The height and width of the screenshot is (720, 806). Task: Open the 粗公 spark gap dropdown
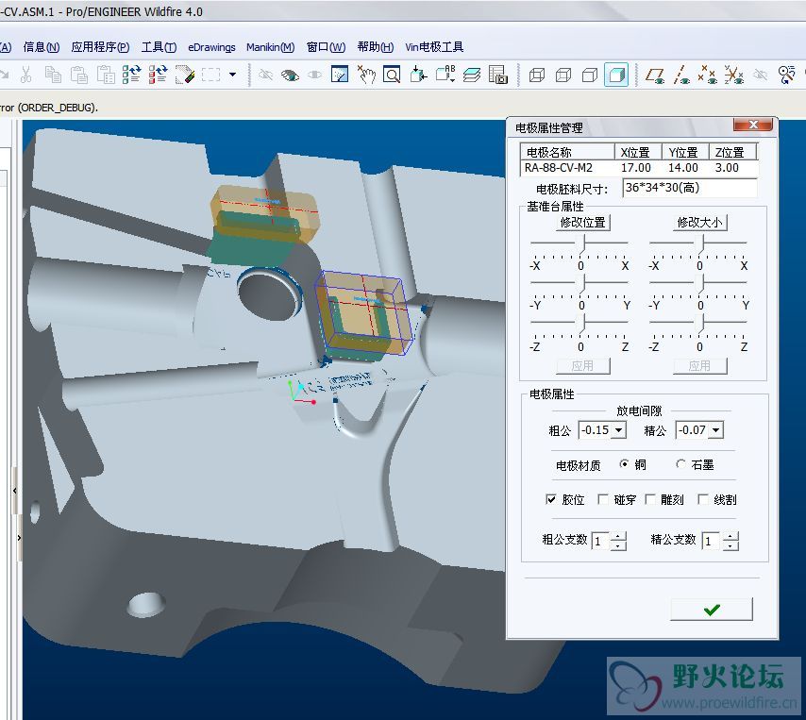tap(618, 430)
